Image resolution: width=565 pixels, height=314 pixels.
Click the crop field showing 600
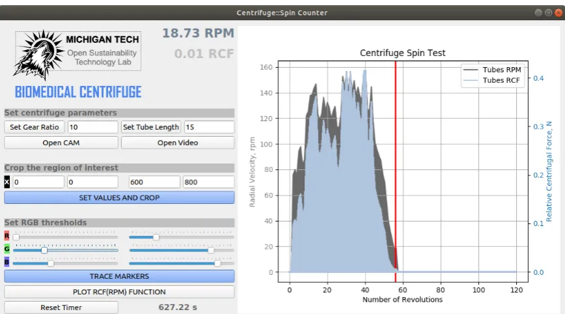(x=154, y=182)
